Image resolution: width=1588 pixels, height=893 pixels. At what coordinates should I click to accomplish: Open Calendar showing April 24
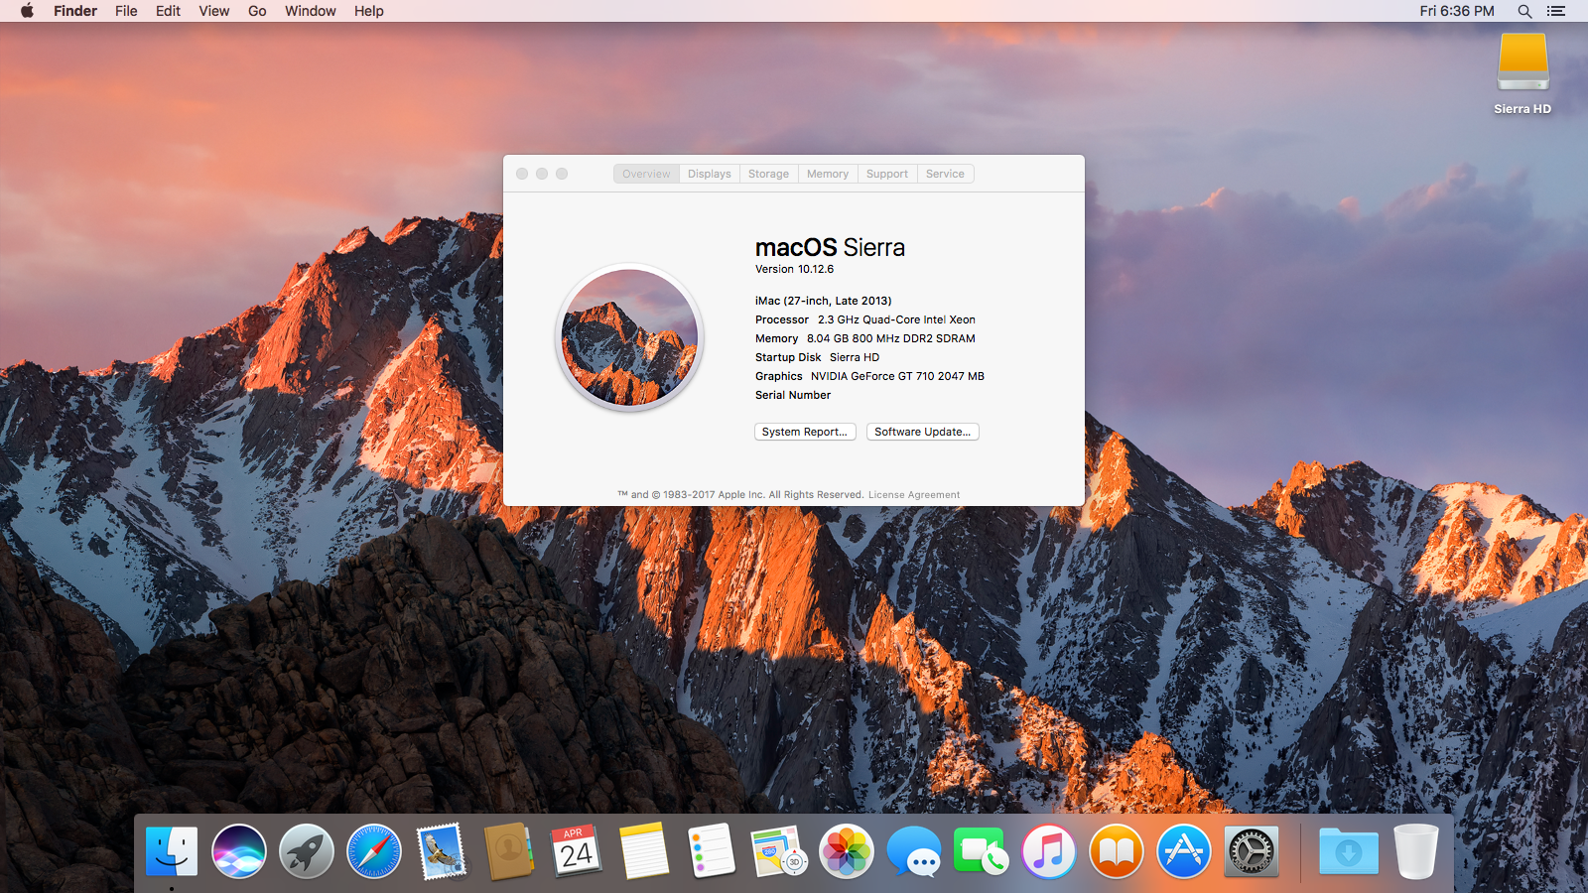point(576,851)
